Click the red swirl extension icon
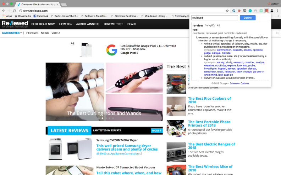This screenshot has height=175, width=281. click(239, 11)
